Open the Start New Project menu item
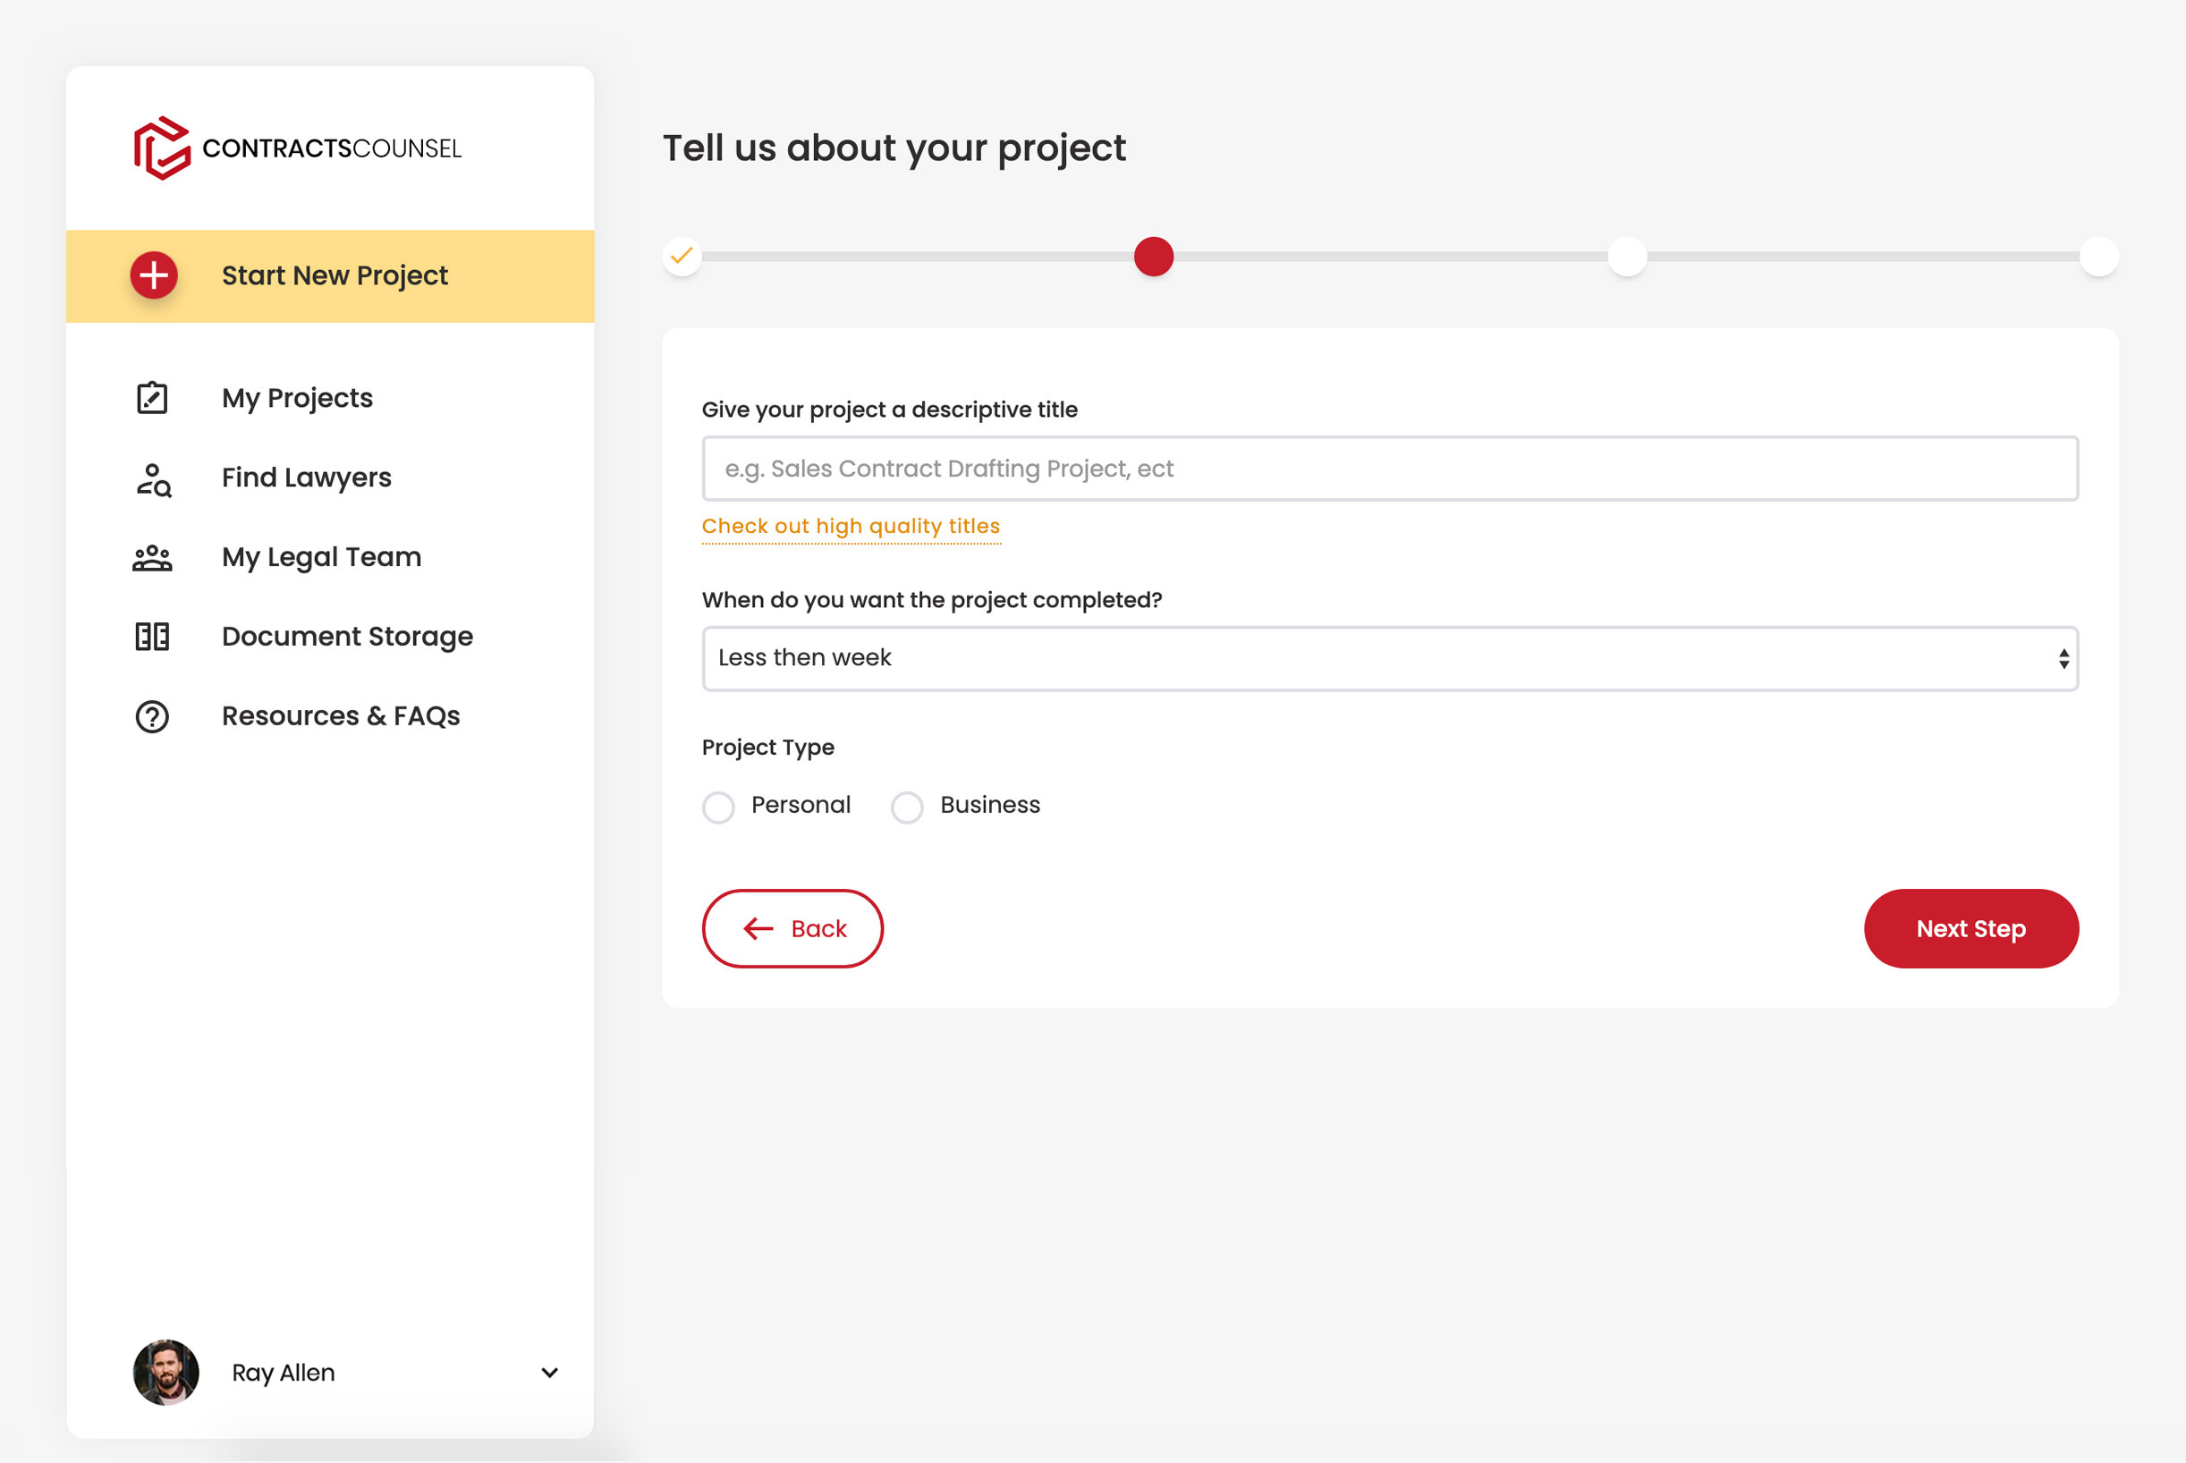 (334, 276)
